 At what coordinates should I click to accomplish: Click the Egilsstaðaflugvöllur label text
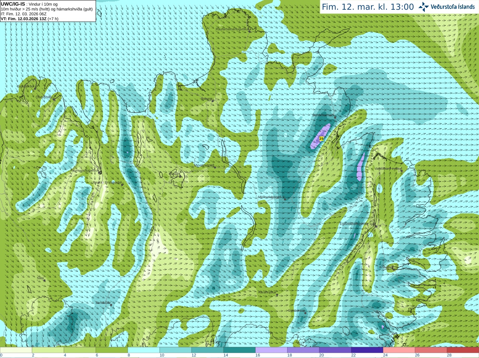pos(357,223)
